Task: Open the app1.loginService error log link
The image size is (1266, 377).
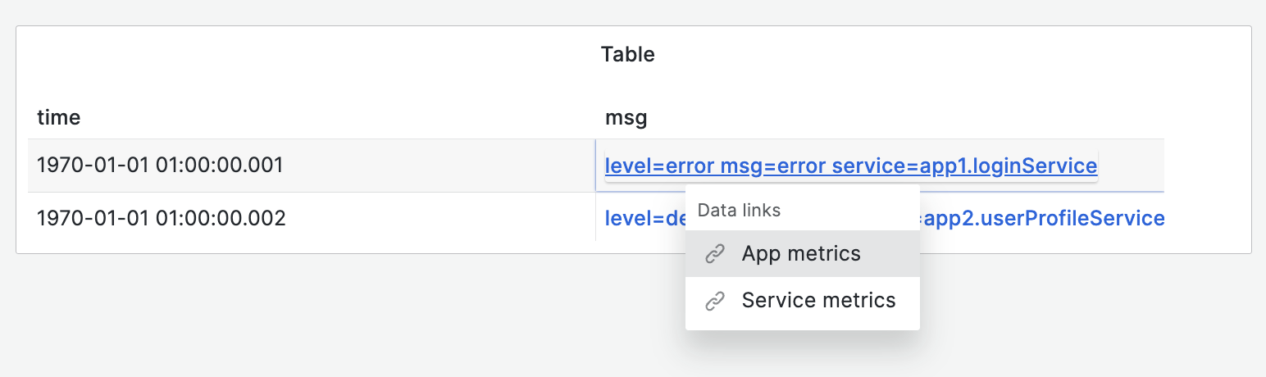Action: pos(850,166)
